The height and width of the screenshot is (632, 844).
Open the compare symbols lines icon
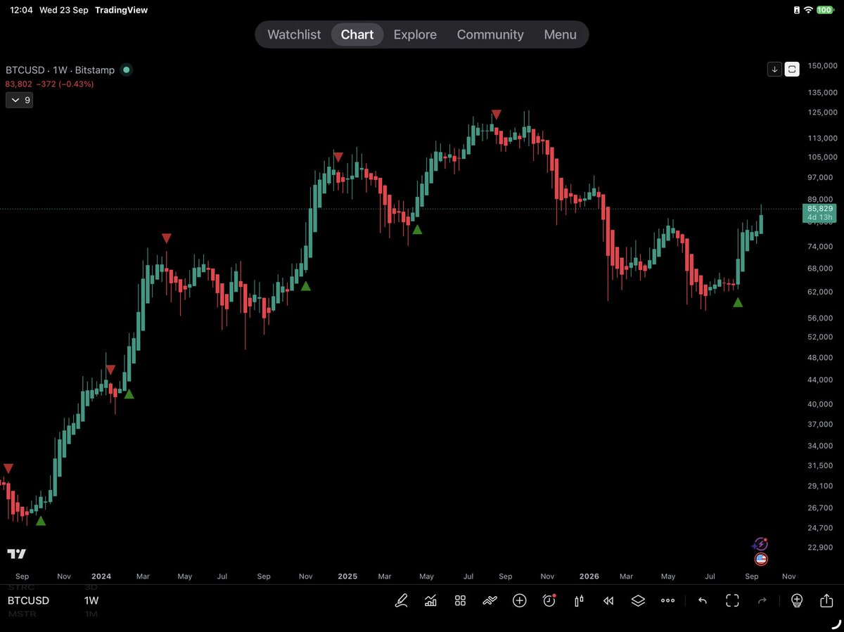(x=490, y=600)
